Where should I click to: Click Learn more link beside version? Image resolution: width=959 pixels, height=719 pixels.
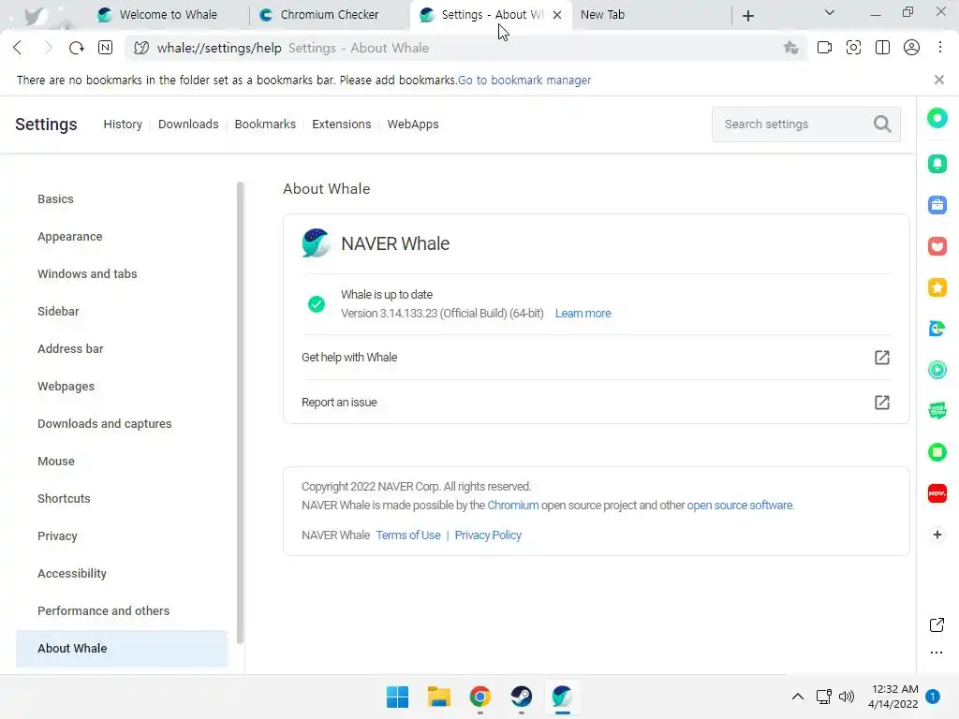coord(583,314)
